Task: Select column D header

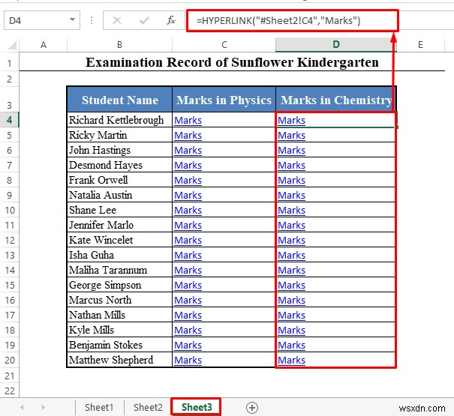Action: 336,45
